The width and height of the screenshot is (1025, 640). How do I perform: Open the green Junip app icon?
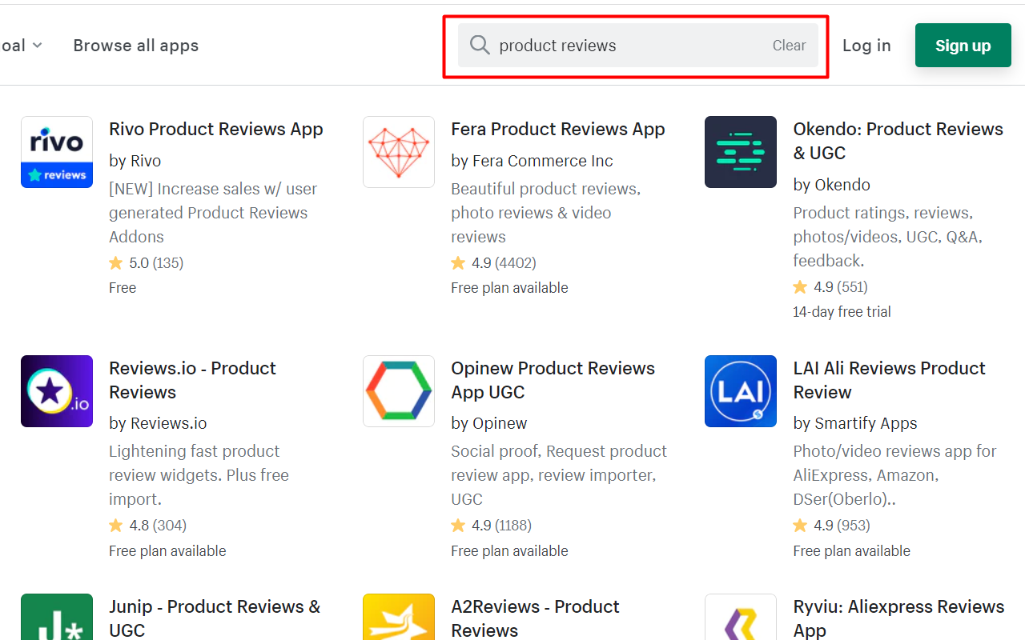[57, 617]
